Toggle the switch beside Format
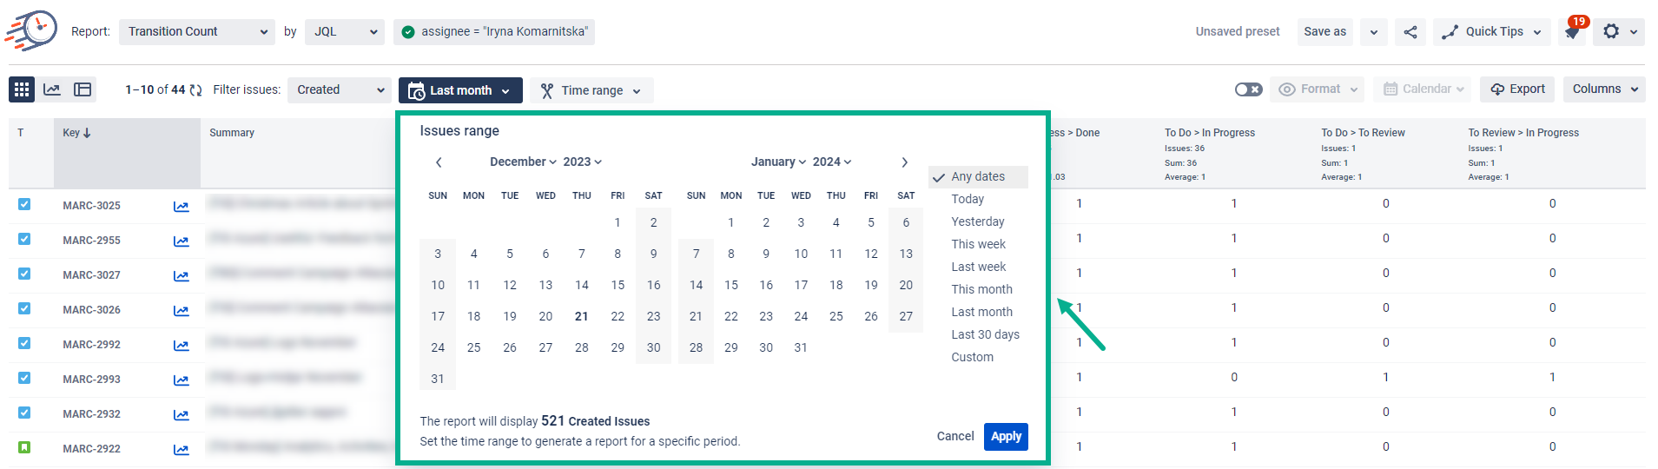Viewport: 1658px width, 469px height. tap(1249, 89)
